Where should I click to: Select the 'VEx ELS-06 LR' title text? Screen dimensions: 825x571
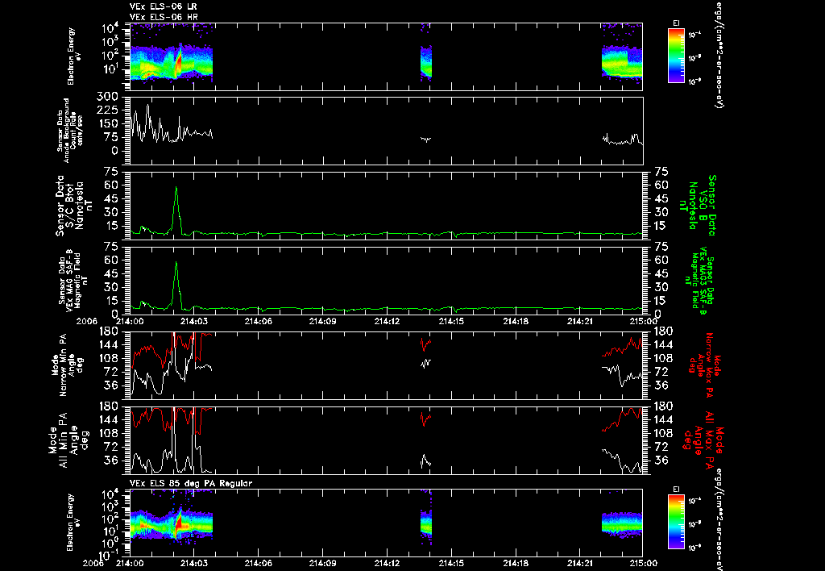[164, 6]
